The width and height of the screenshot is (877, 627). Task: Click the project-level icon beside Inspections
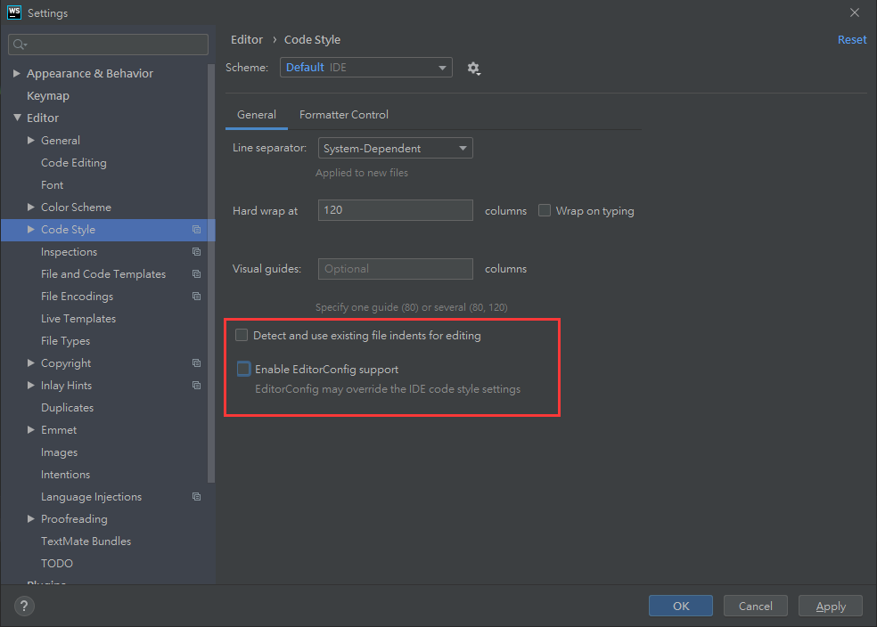coord(196,252)
